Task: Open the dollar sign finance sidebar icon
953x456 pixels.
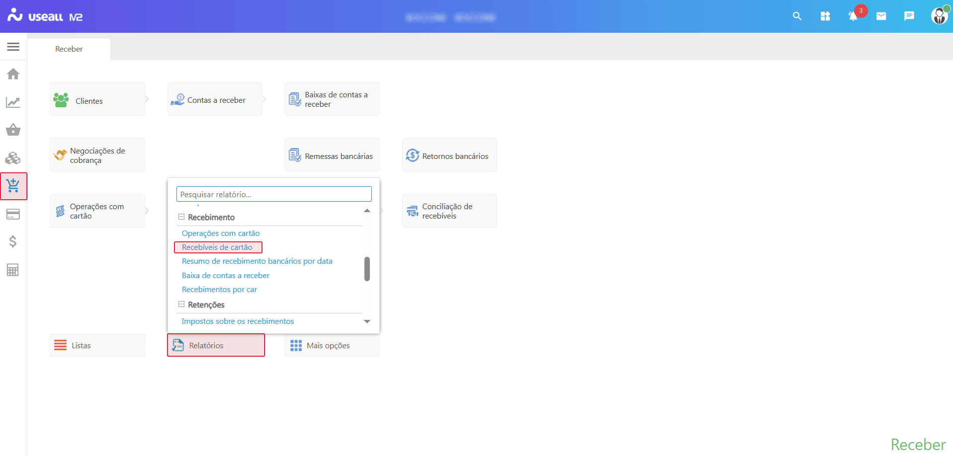Action: (x=13, y=241)
